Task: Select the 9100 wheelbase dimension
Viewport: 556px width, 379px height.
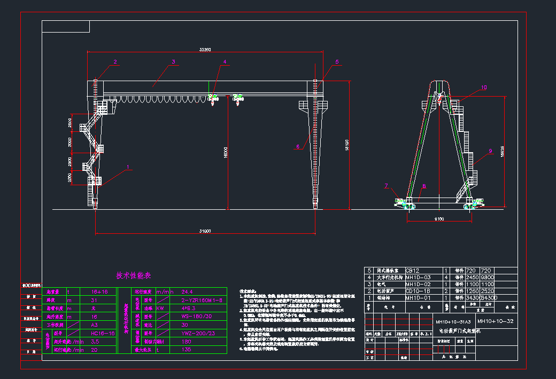Action: coord(438,218)
